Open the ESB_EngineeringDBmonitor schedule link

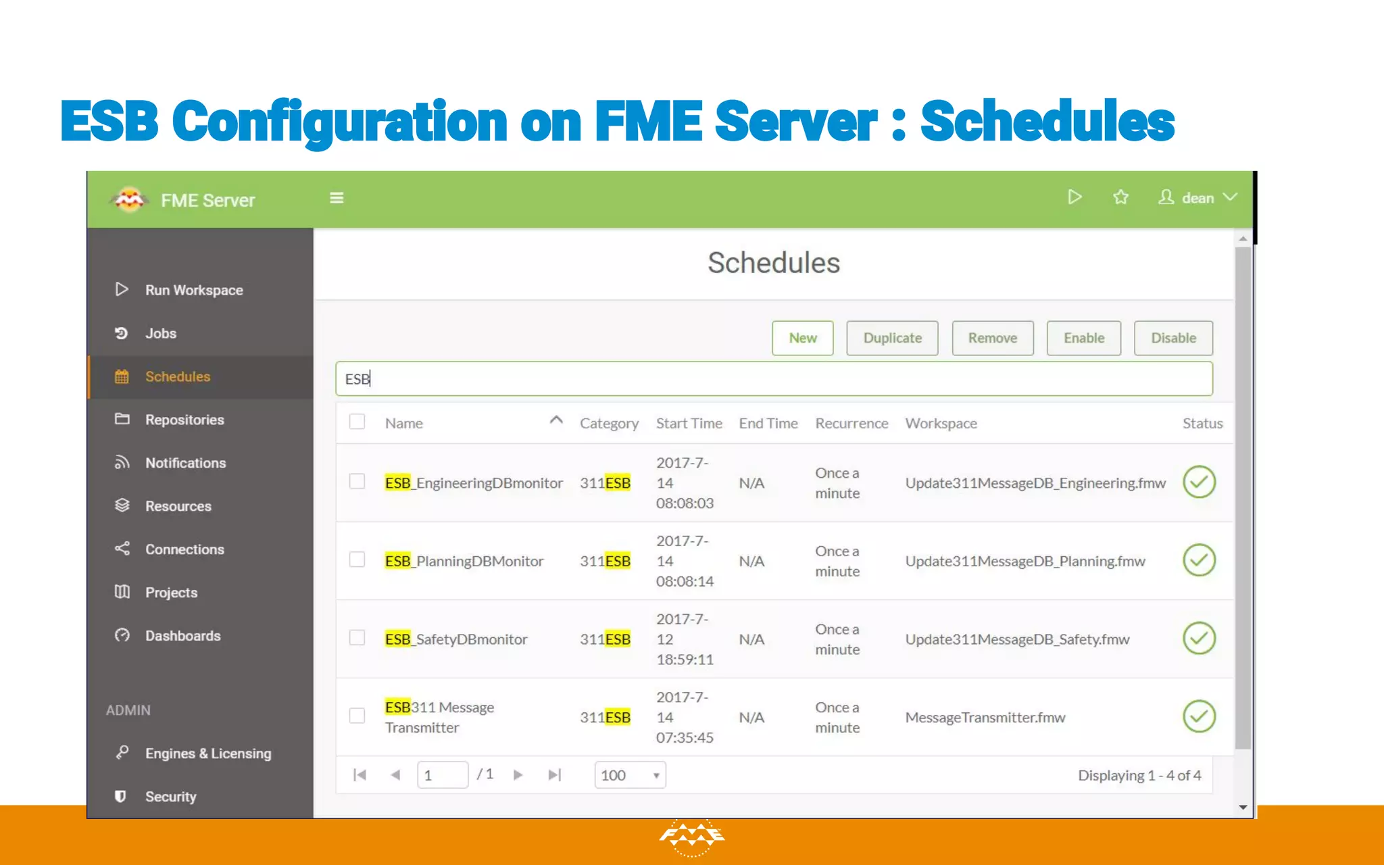click(474, 483)
